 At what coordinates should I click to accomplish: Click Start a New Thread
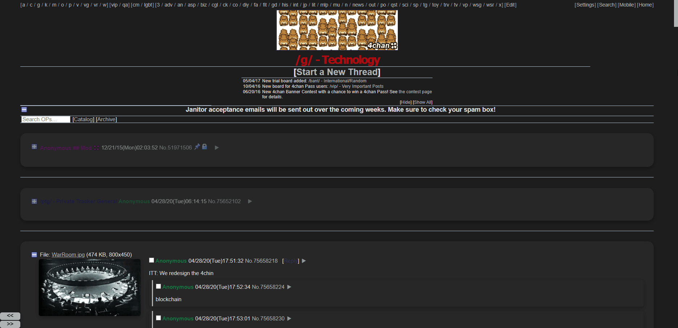pyautogui.click(x=337, y=72)
